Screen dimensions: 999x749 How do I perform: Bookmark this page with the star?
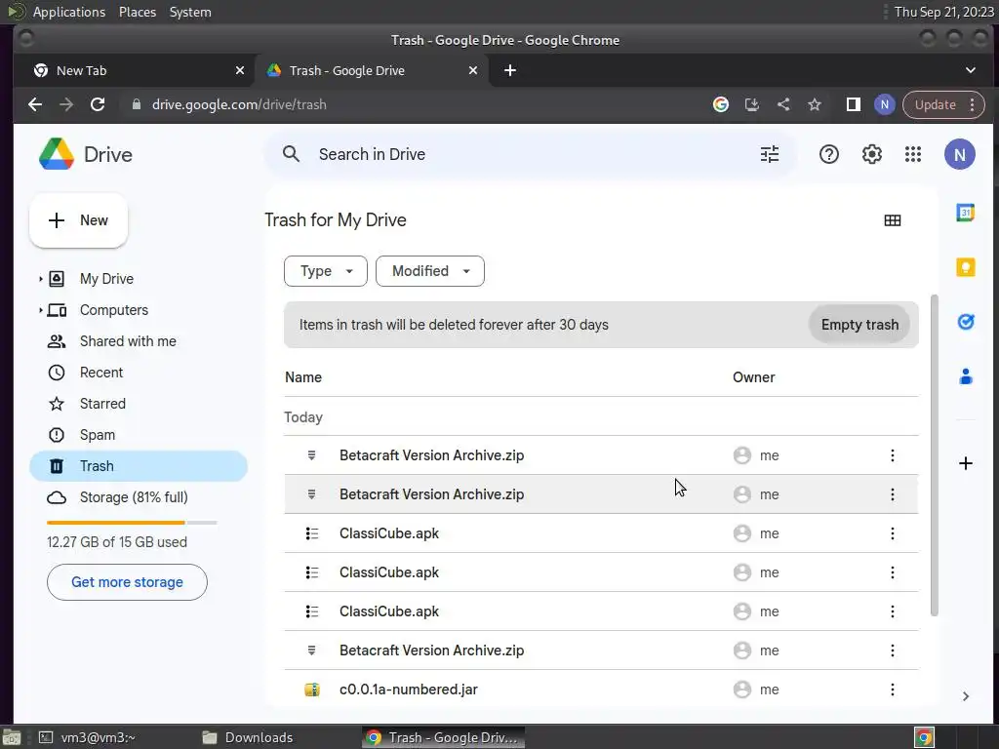[815, 104]
